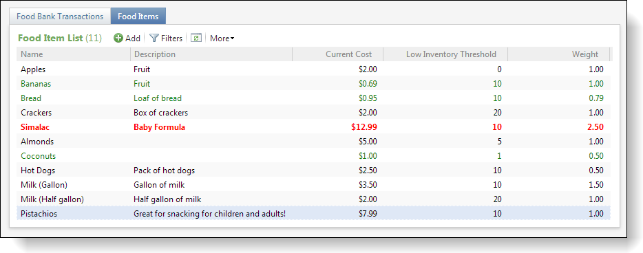
Task: Expand the More dropdown menu
Action: point(222,38)
